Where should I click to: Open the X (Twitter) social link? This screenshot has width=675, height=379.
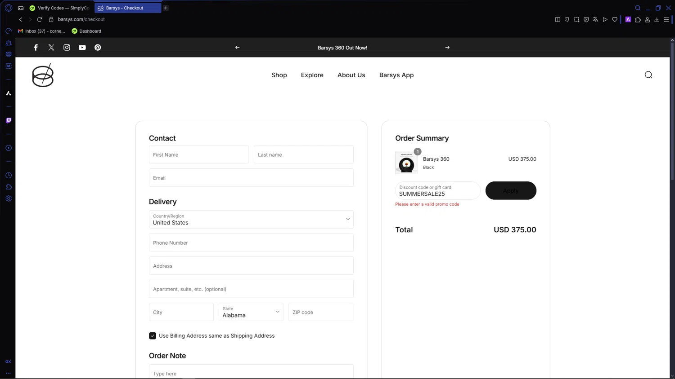point(51,48)
